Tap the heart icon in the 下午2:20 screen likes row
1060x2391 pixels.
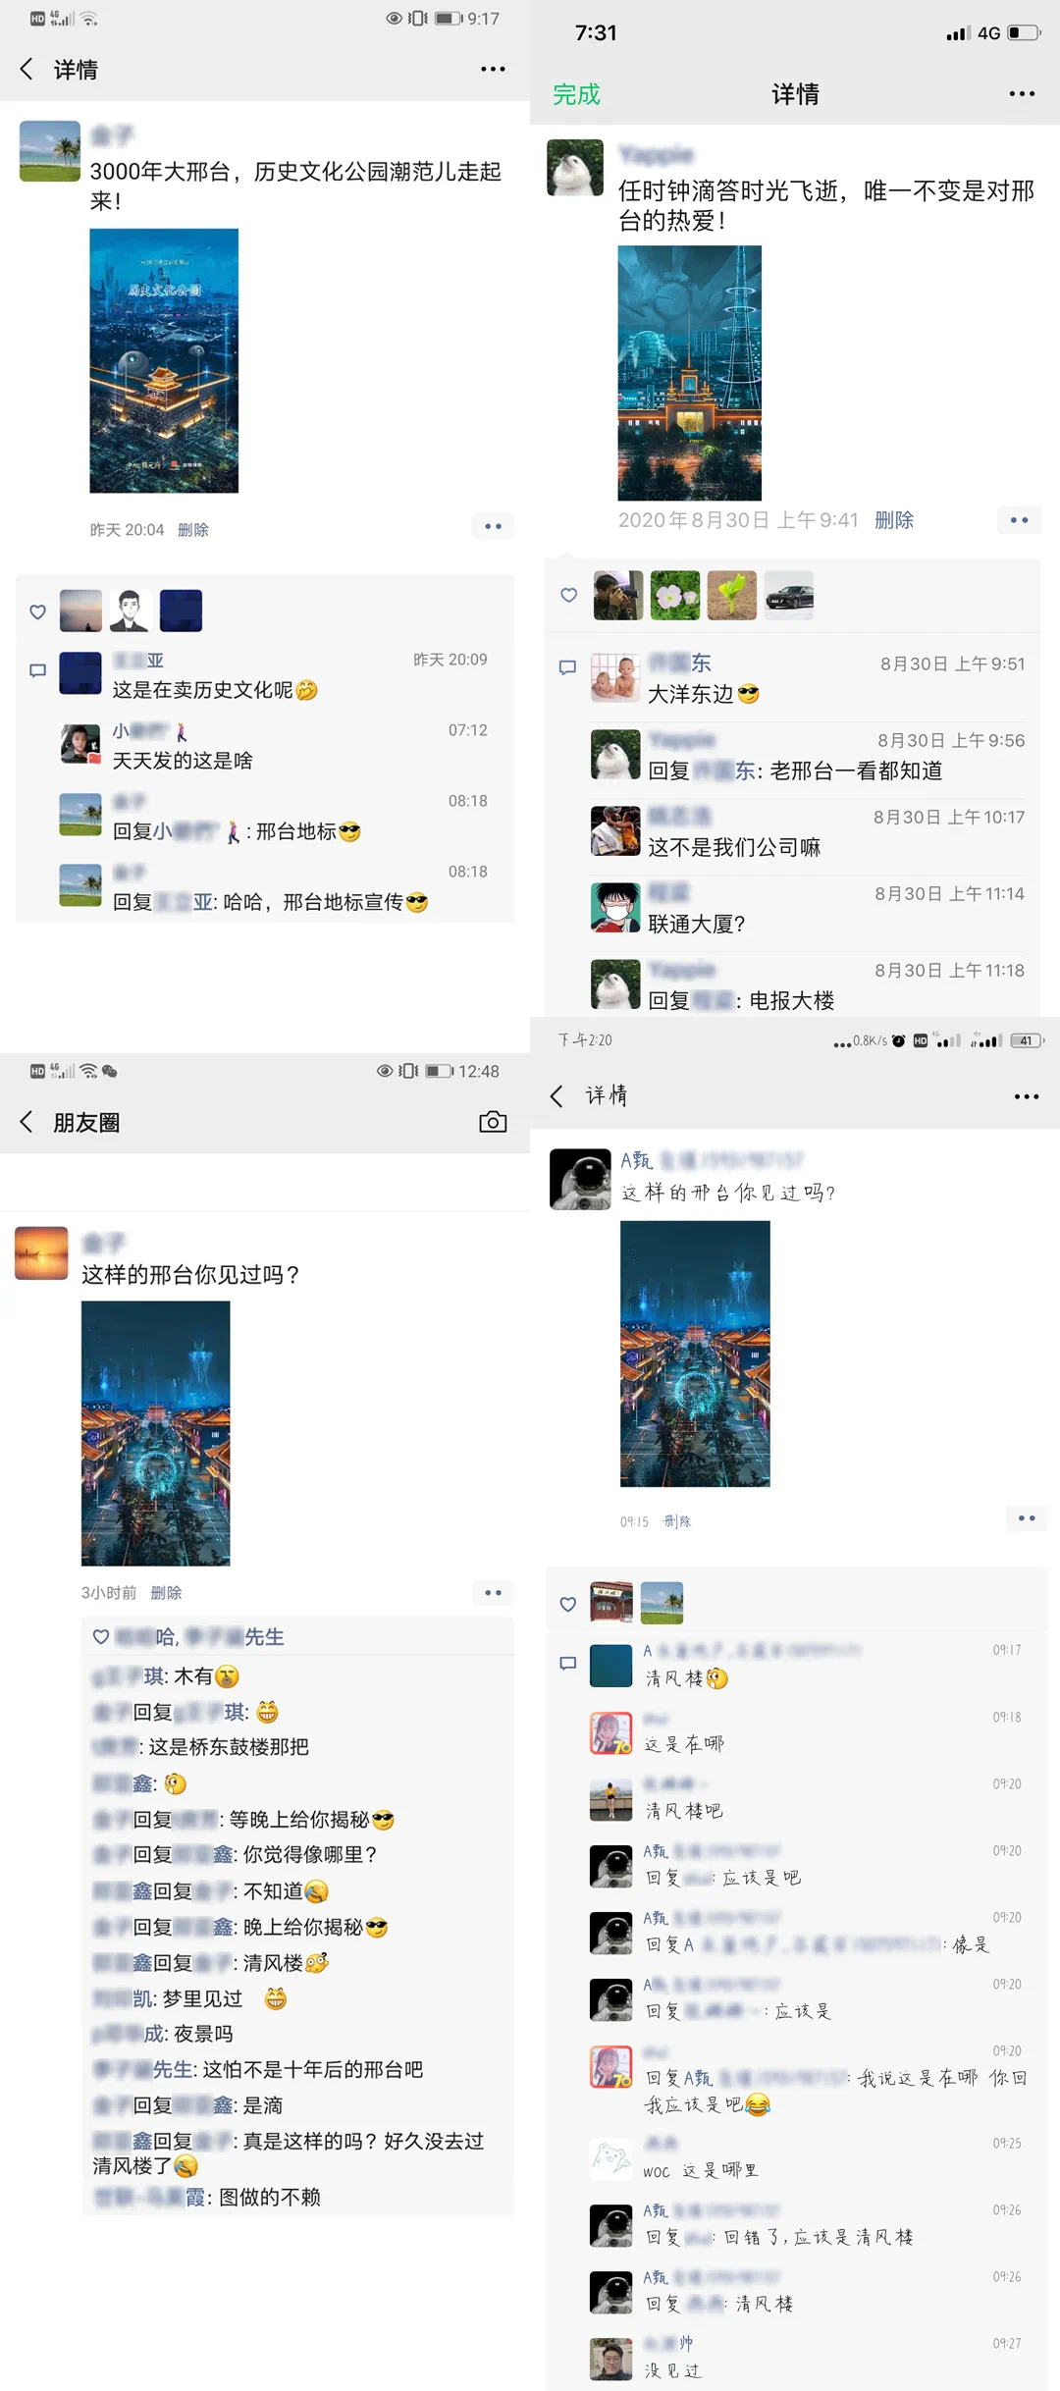(x=567, y=1604)
